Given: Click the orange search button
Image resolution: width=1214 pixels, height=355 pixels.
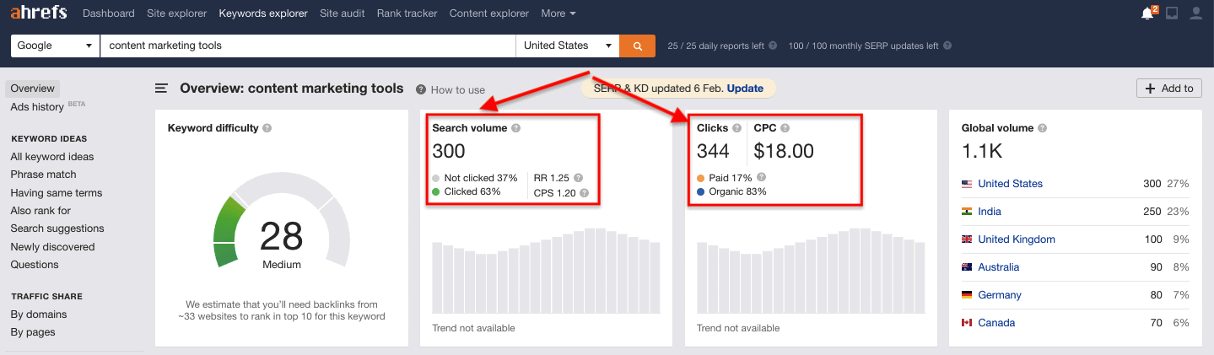Looking at the screenshot, I should 637,46.
